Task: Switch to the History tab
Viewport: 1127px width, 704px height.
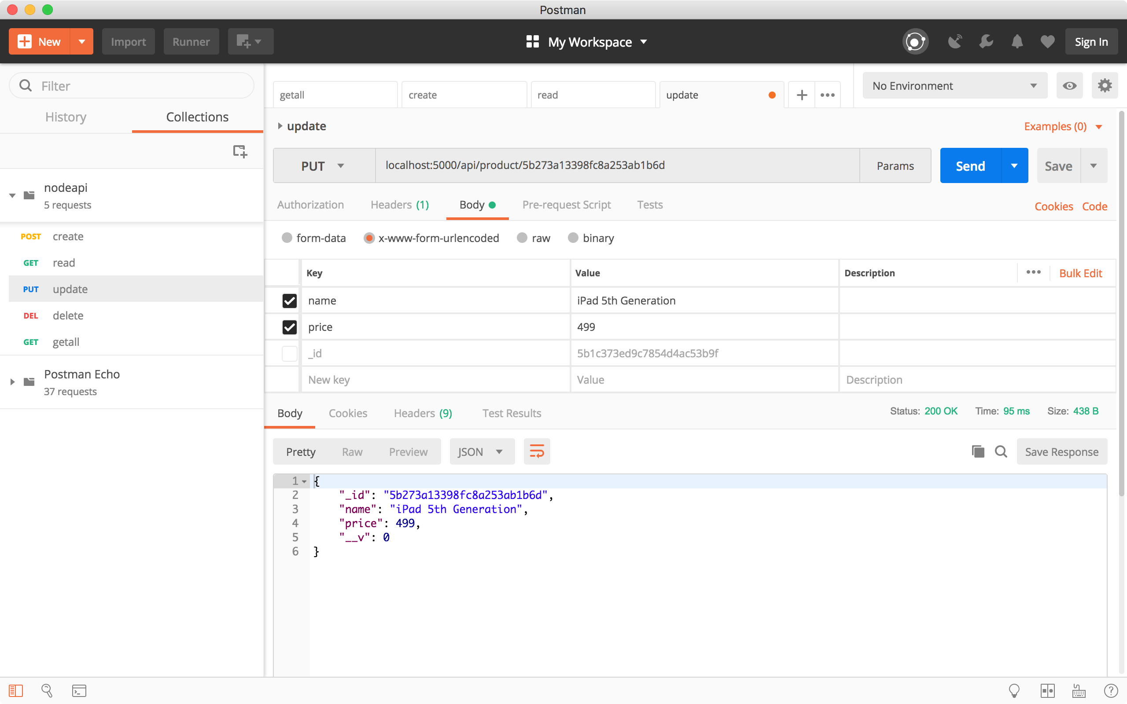Action: [66, 117]
